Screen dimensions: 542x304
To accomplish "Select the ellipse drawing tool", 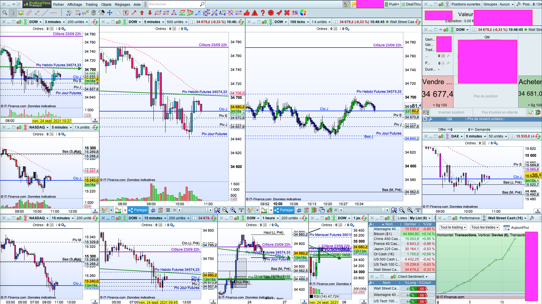I will [x=158, y=13].
